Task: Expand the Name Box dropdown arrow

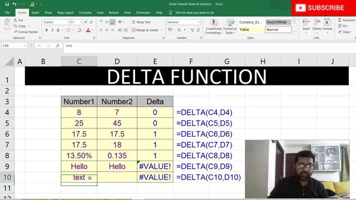Action: [24, 46]
